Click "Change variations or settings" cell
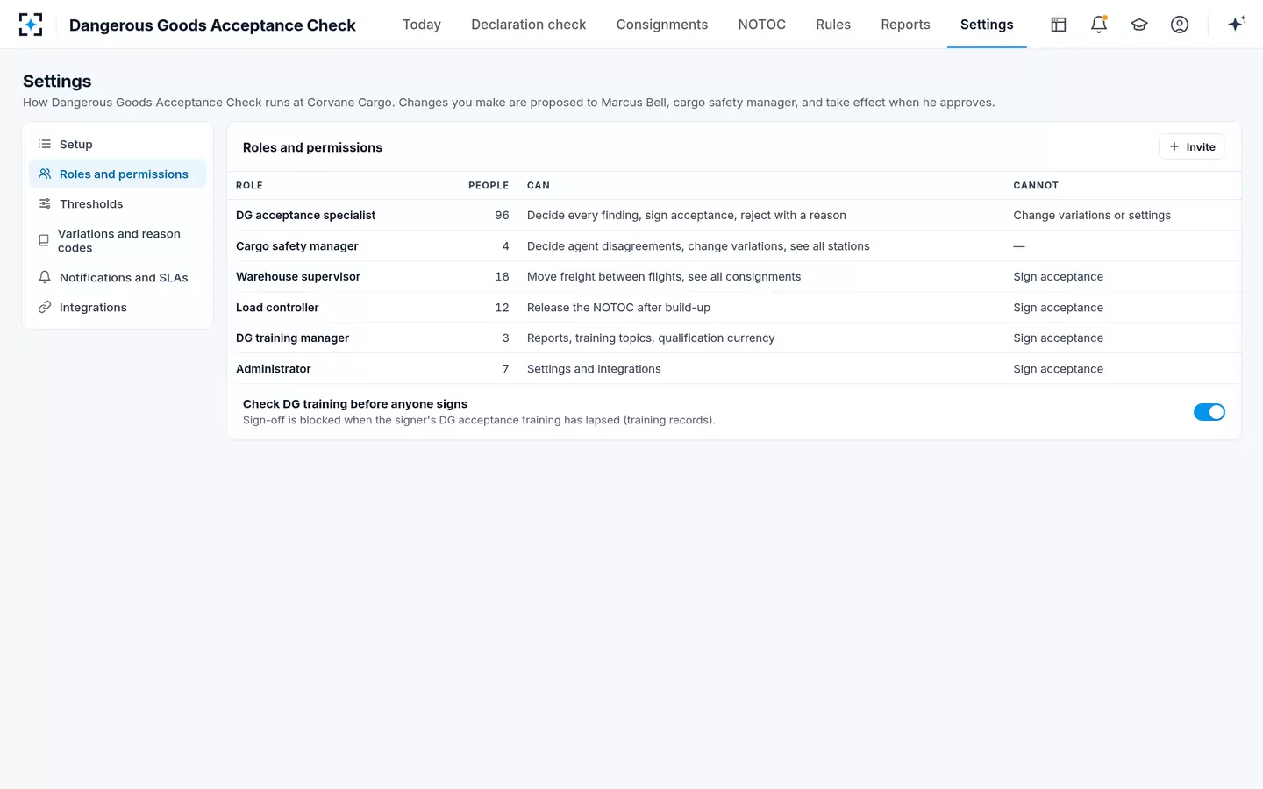The image size is (1263, 789). click(1092, 215)
